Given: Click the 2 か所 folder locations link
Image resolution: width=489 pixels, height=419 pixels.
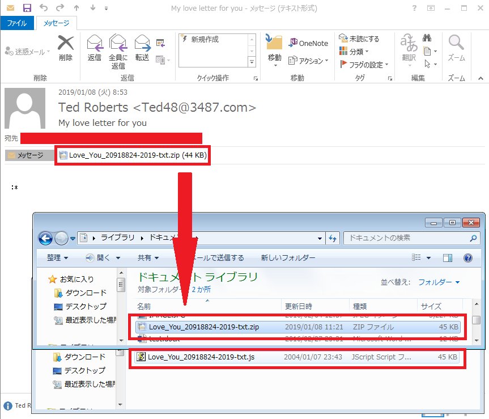Looking at the screenshot, I should (x=201, y=289).
